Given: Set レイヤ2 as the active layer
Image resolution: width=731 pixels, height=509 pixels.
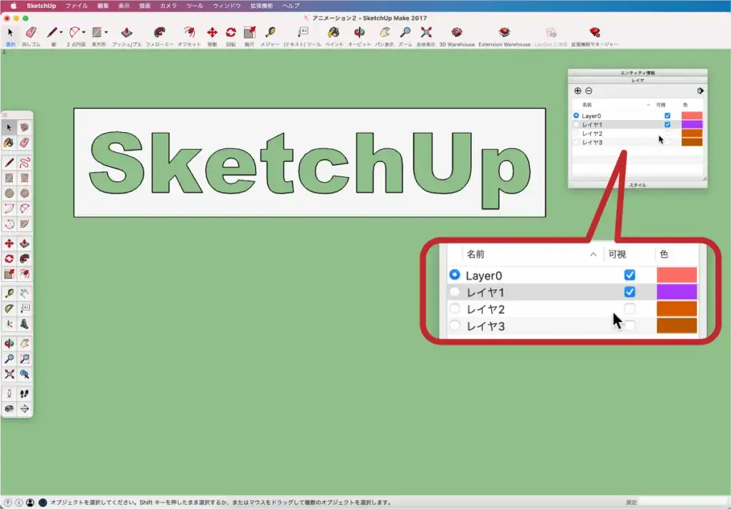Looking at the screenshot, I should 576,133.
